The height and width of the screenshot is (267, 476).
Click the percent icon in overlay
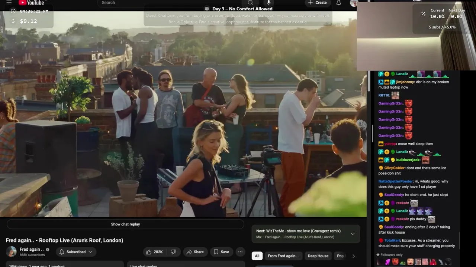[x=423, y=14]
